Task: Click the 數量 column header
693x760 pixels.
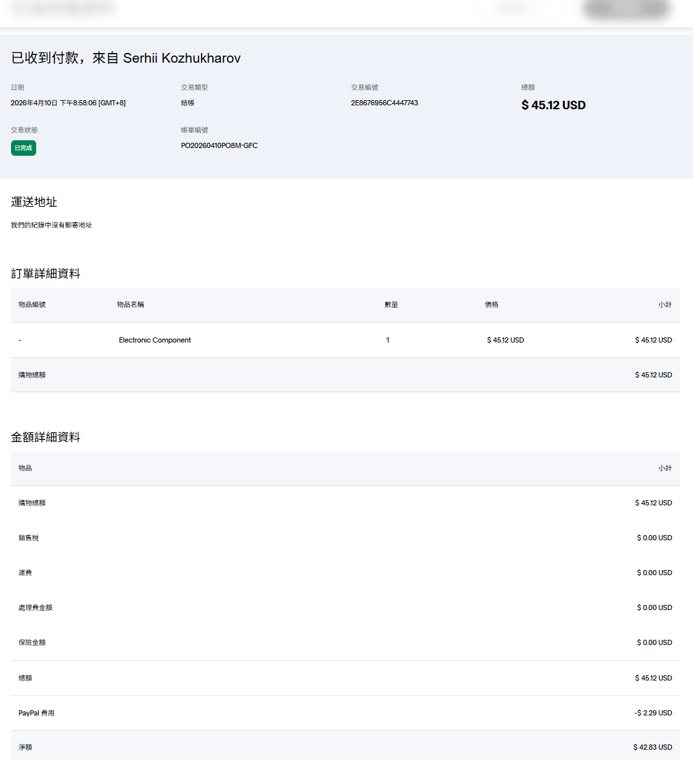Action: (391, 304)
